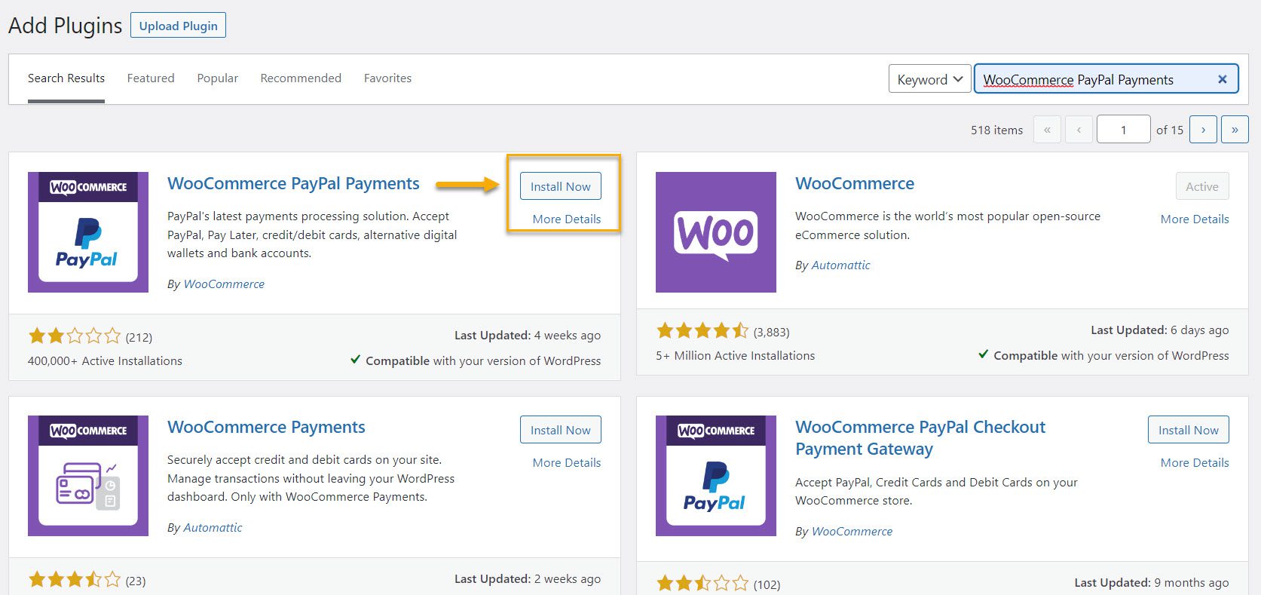Viewport: 1261px width, 595px height.
Task: Open the Featured tab
Action: point(151,78)
